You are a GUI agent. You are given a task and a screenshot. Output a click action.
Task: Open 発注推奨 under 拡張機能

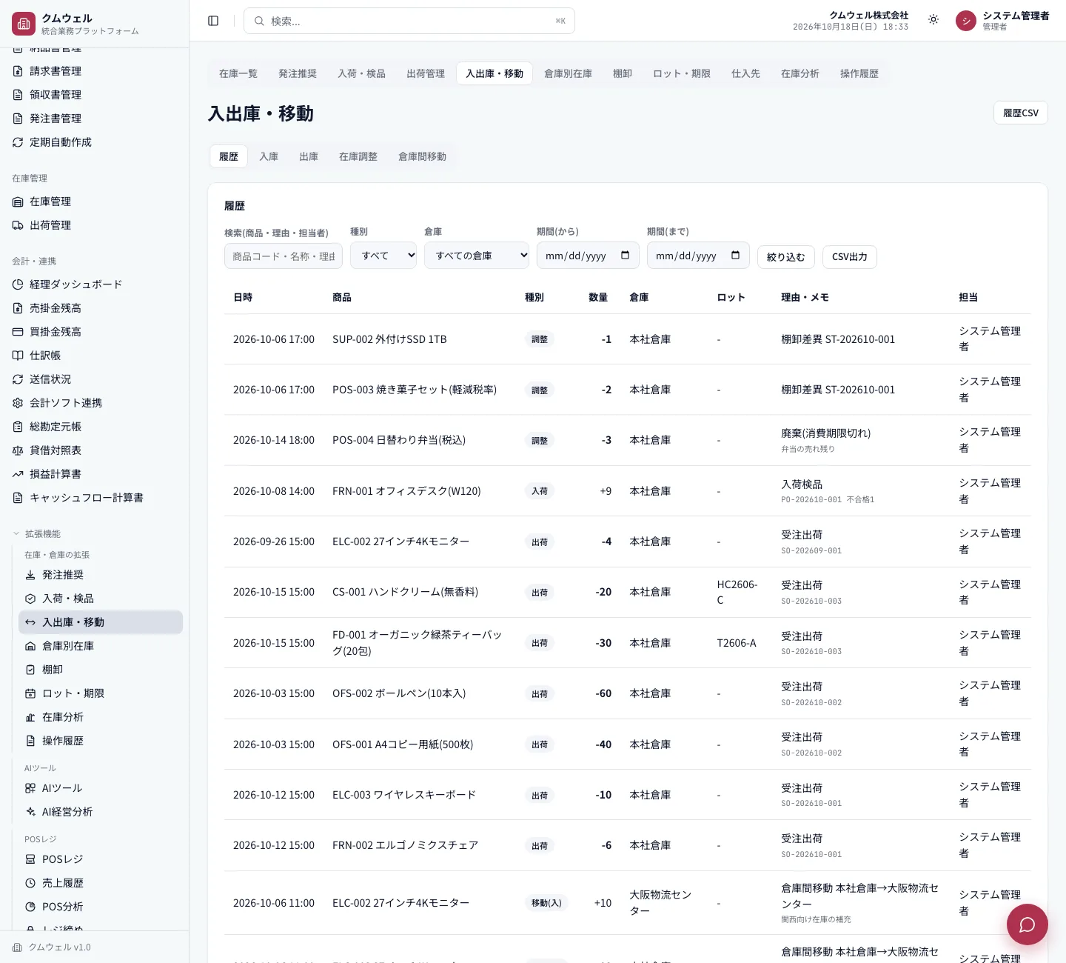coord(101,575)
